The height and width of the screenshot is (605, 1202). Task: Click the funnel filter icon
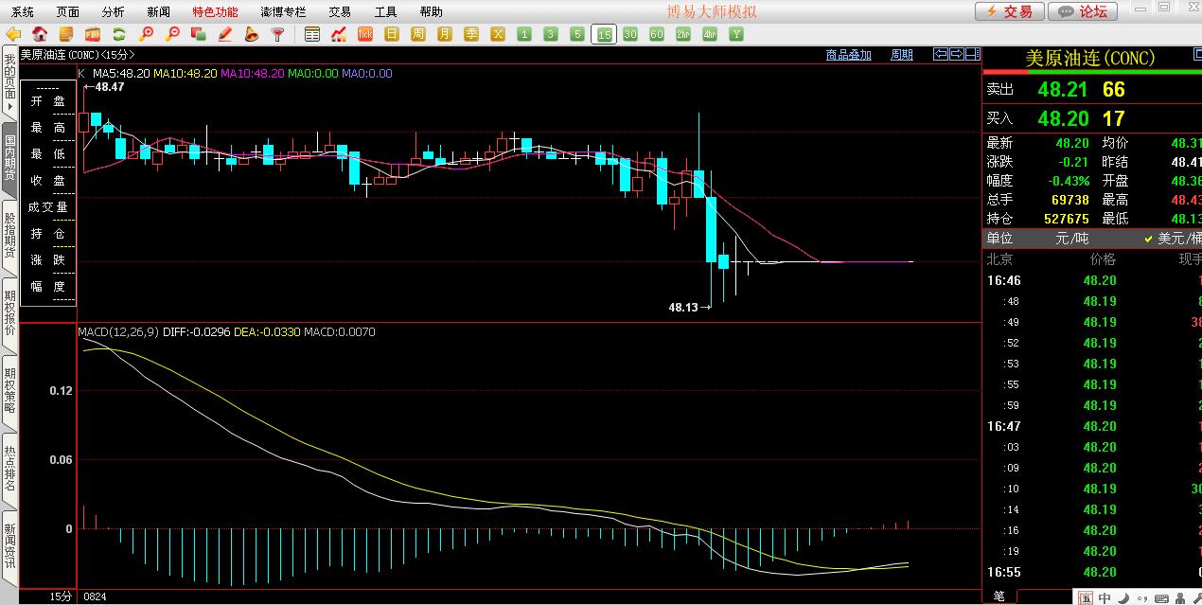277,35
